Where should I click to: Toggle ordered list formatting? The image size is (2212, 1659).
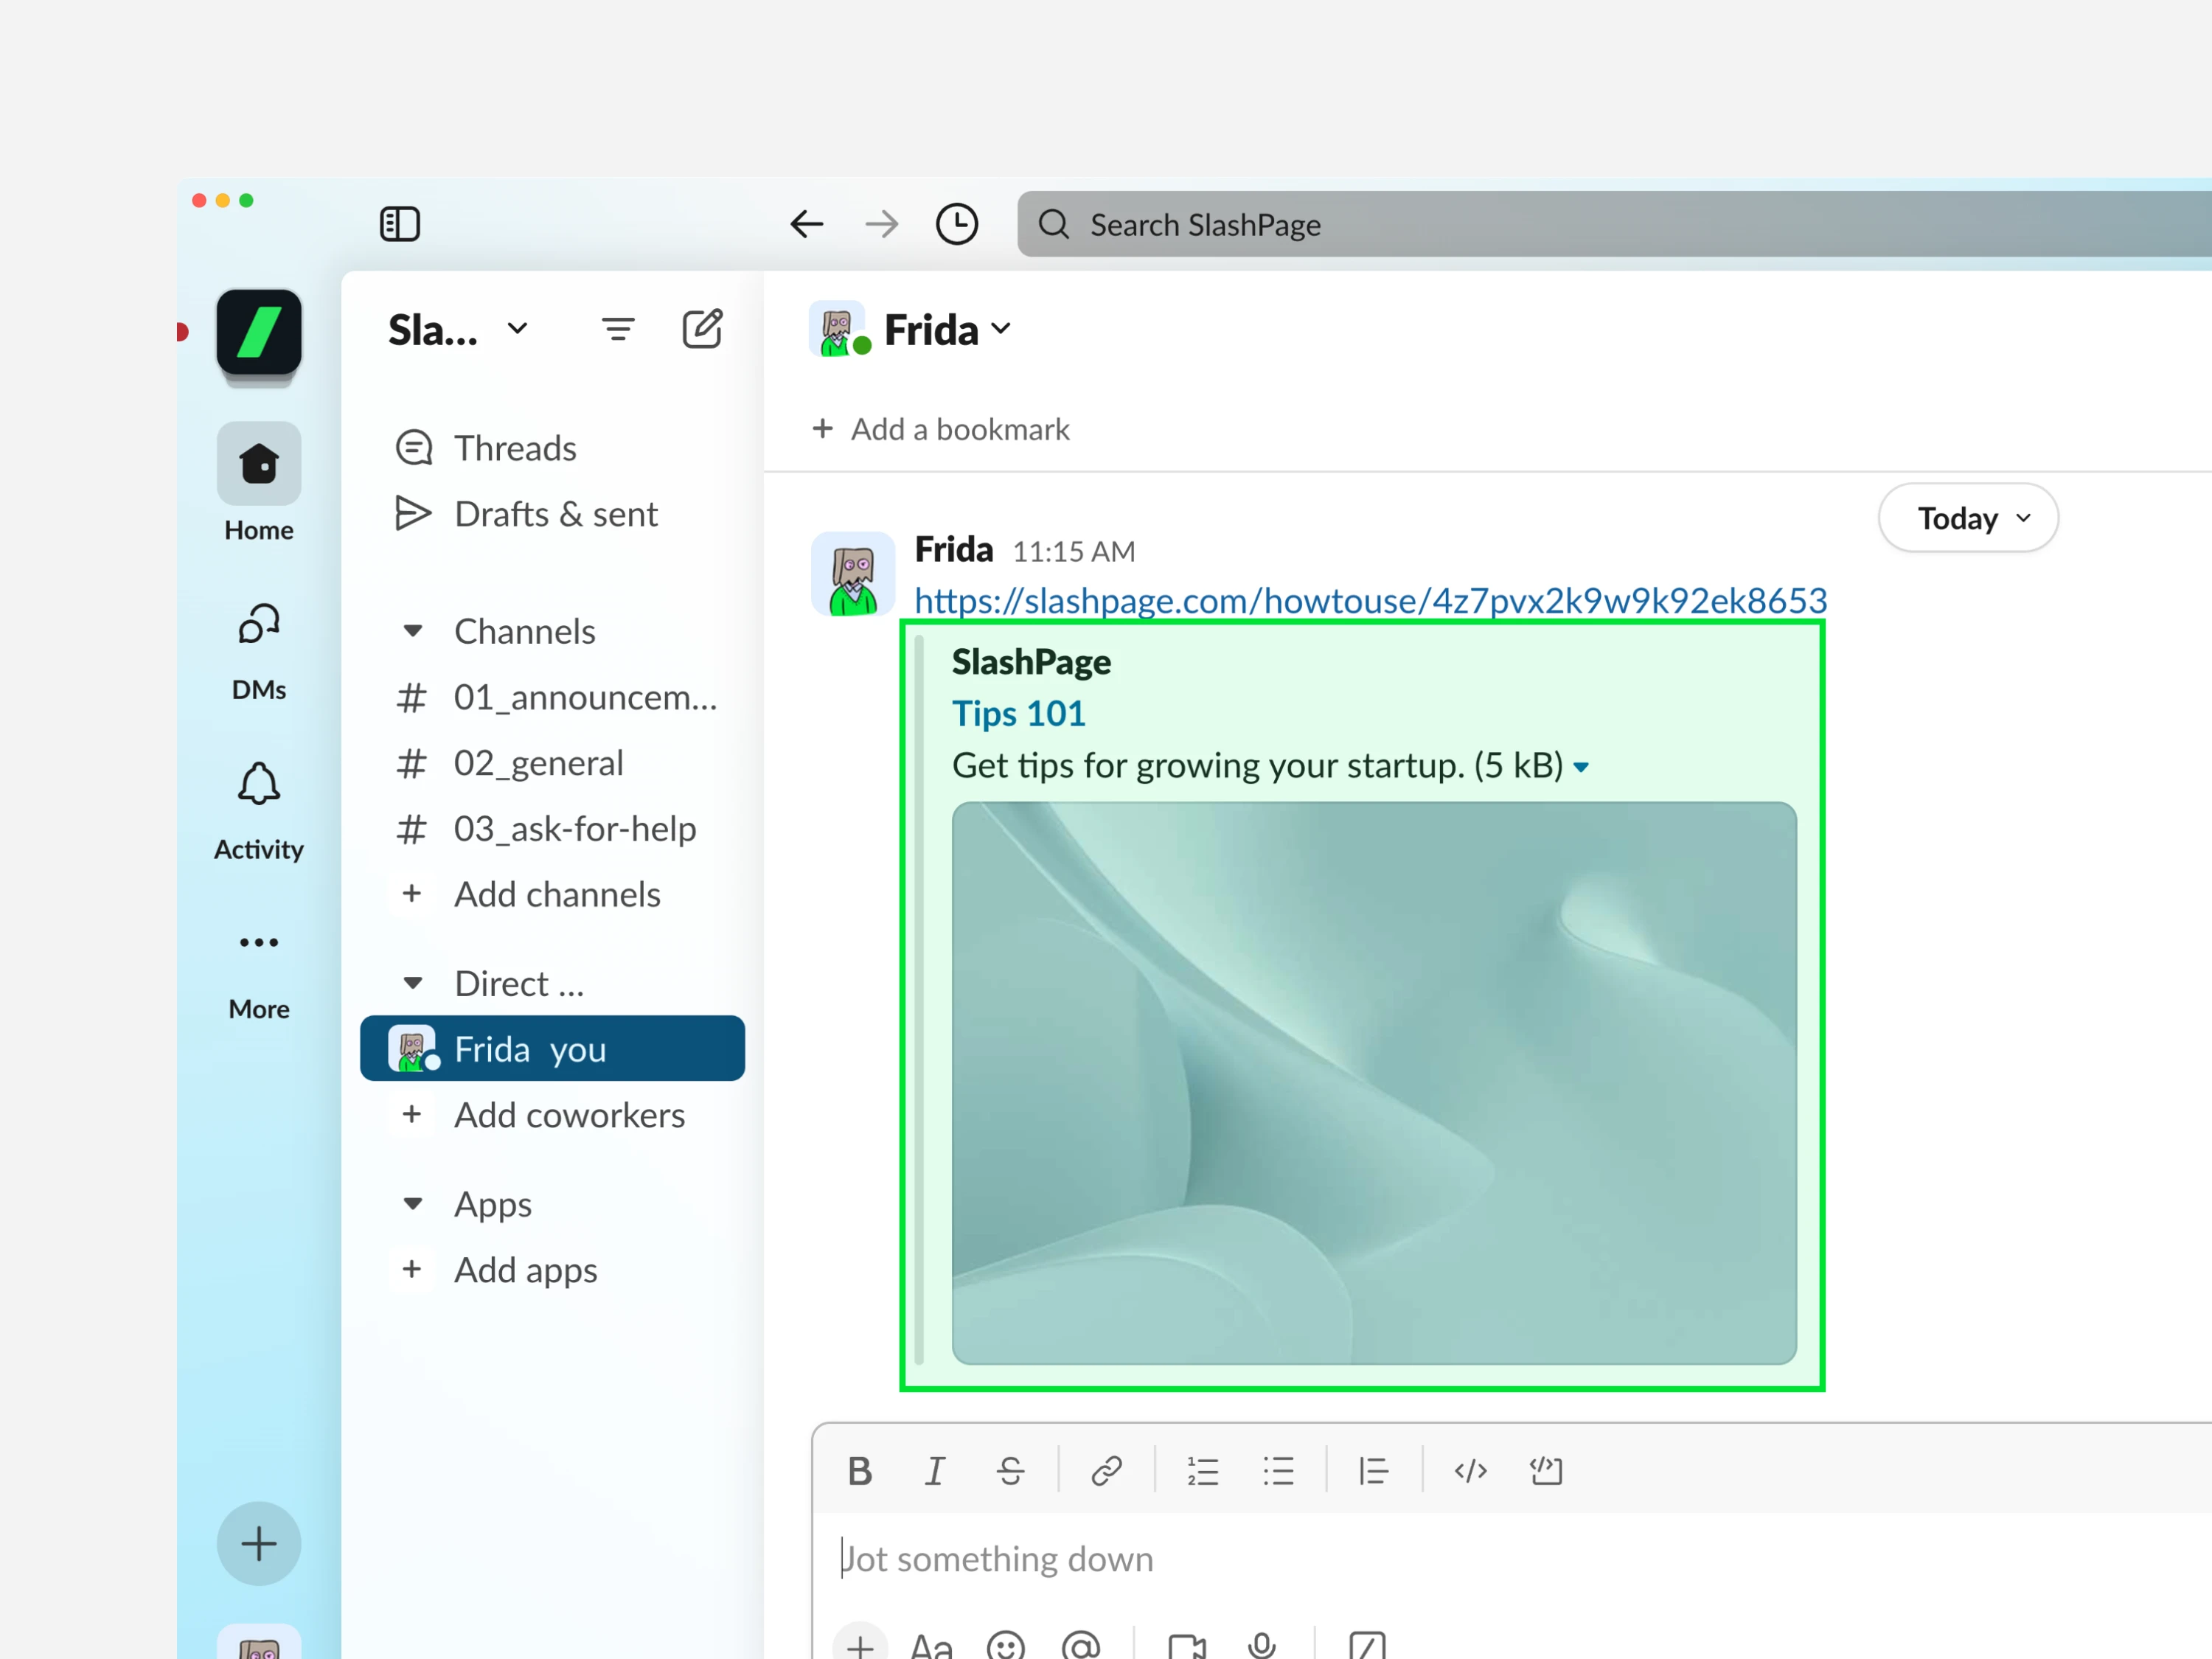(x=1203, y=1471)
